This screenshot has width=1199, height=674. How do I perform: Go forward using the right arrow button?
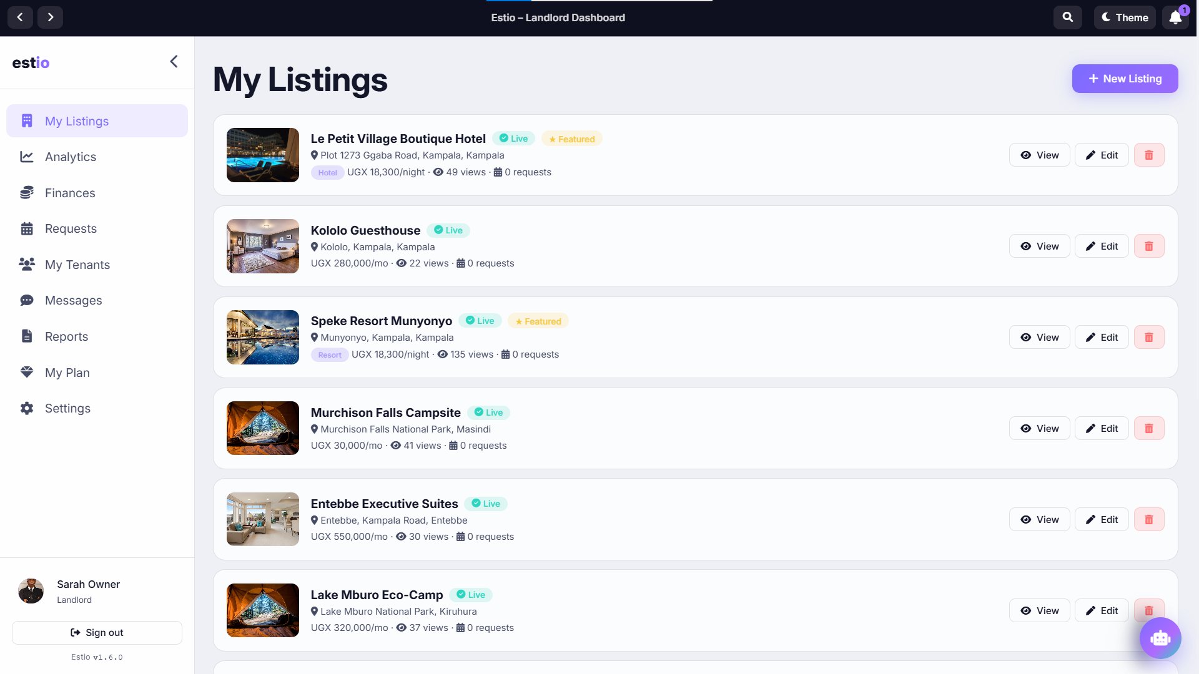coord(50,17)
